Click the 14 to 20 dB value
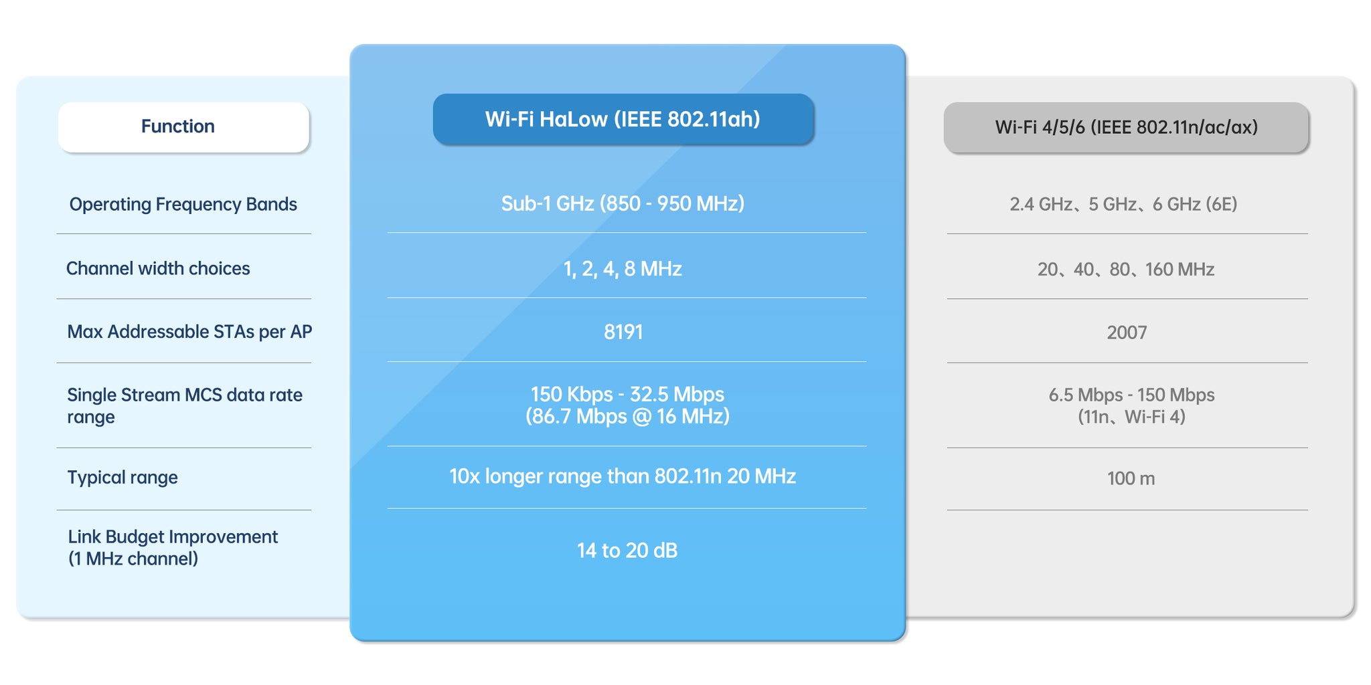 point(627,551)
